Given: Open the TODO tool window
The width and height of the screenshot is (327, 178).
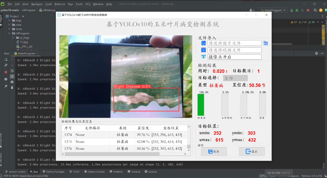Looking at the screenshot, I should 74,172.
